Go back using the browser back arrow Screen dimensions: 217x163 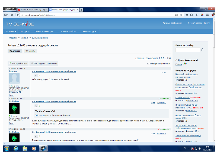click(18, 15)
